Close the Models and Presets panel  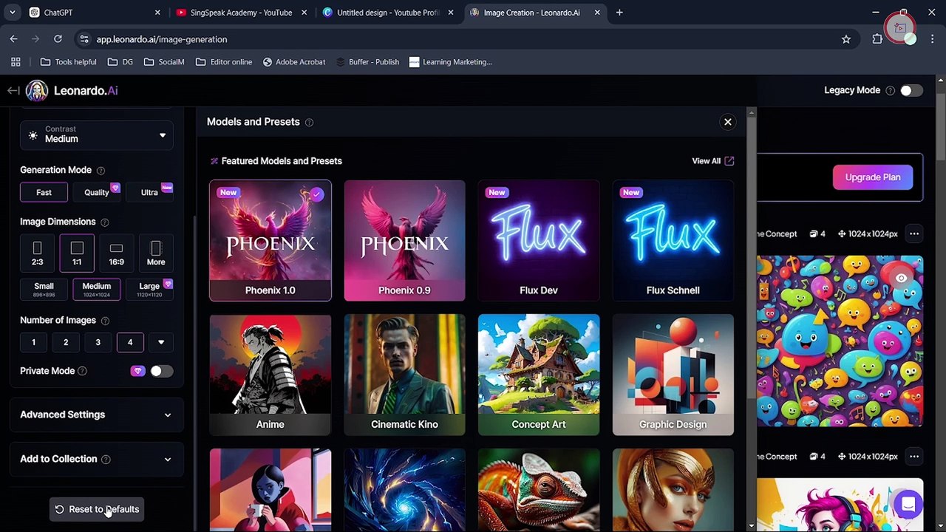pyautogui.click(x=728, y=122)
